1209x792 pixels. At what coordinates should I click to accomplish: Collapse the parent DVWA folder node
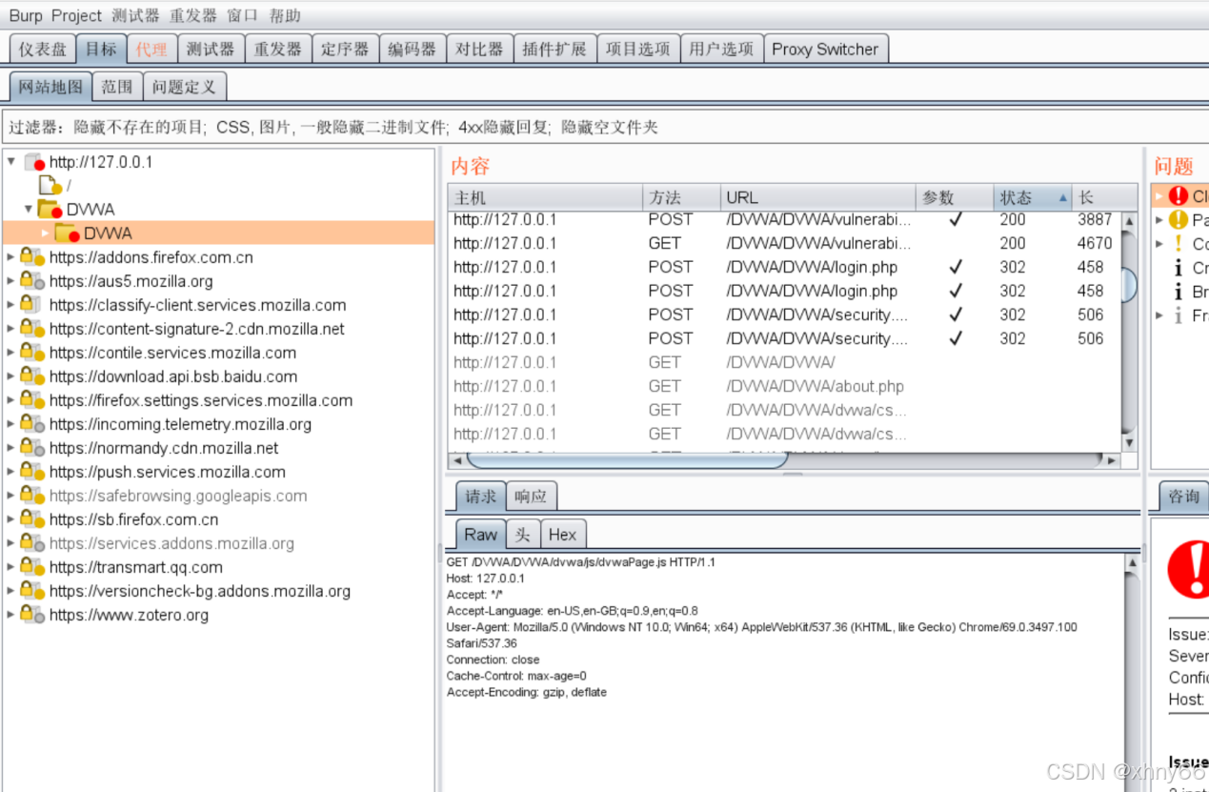(29, 209)
